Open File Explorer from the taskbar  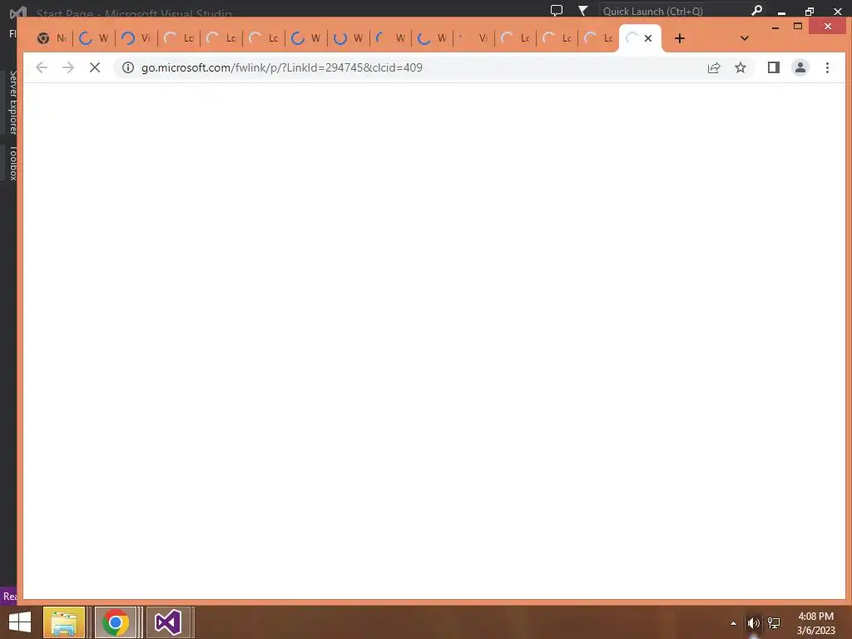coord(64,622)
